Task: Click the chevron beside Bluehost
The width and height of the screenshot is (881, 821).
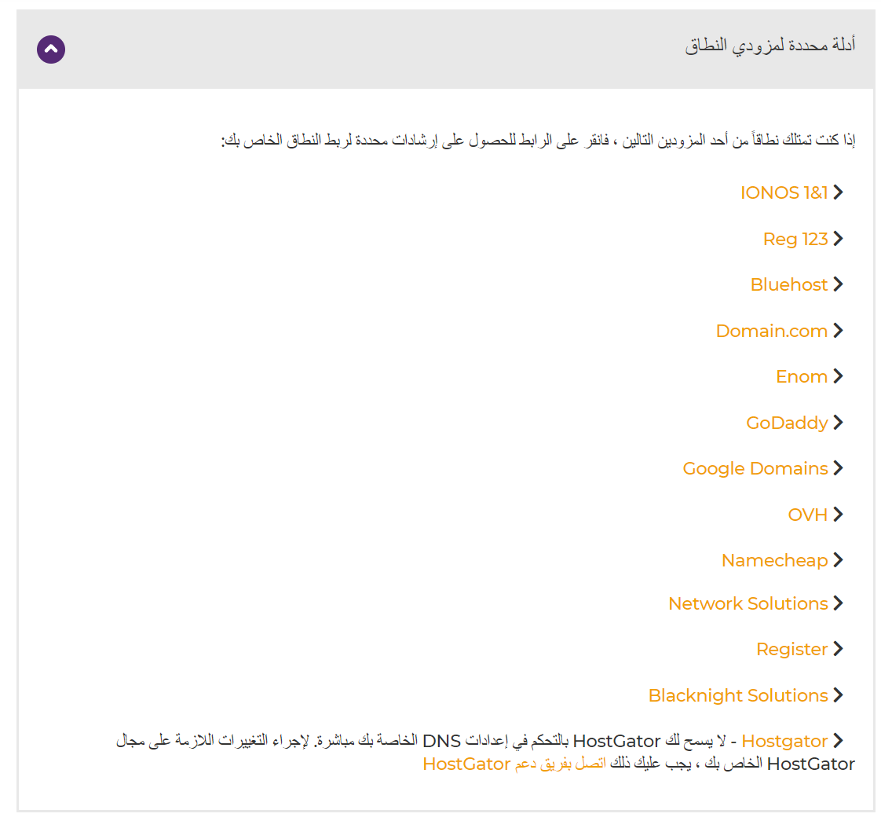Action: click(839, 284)
